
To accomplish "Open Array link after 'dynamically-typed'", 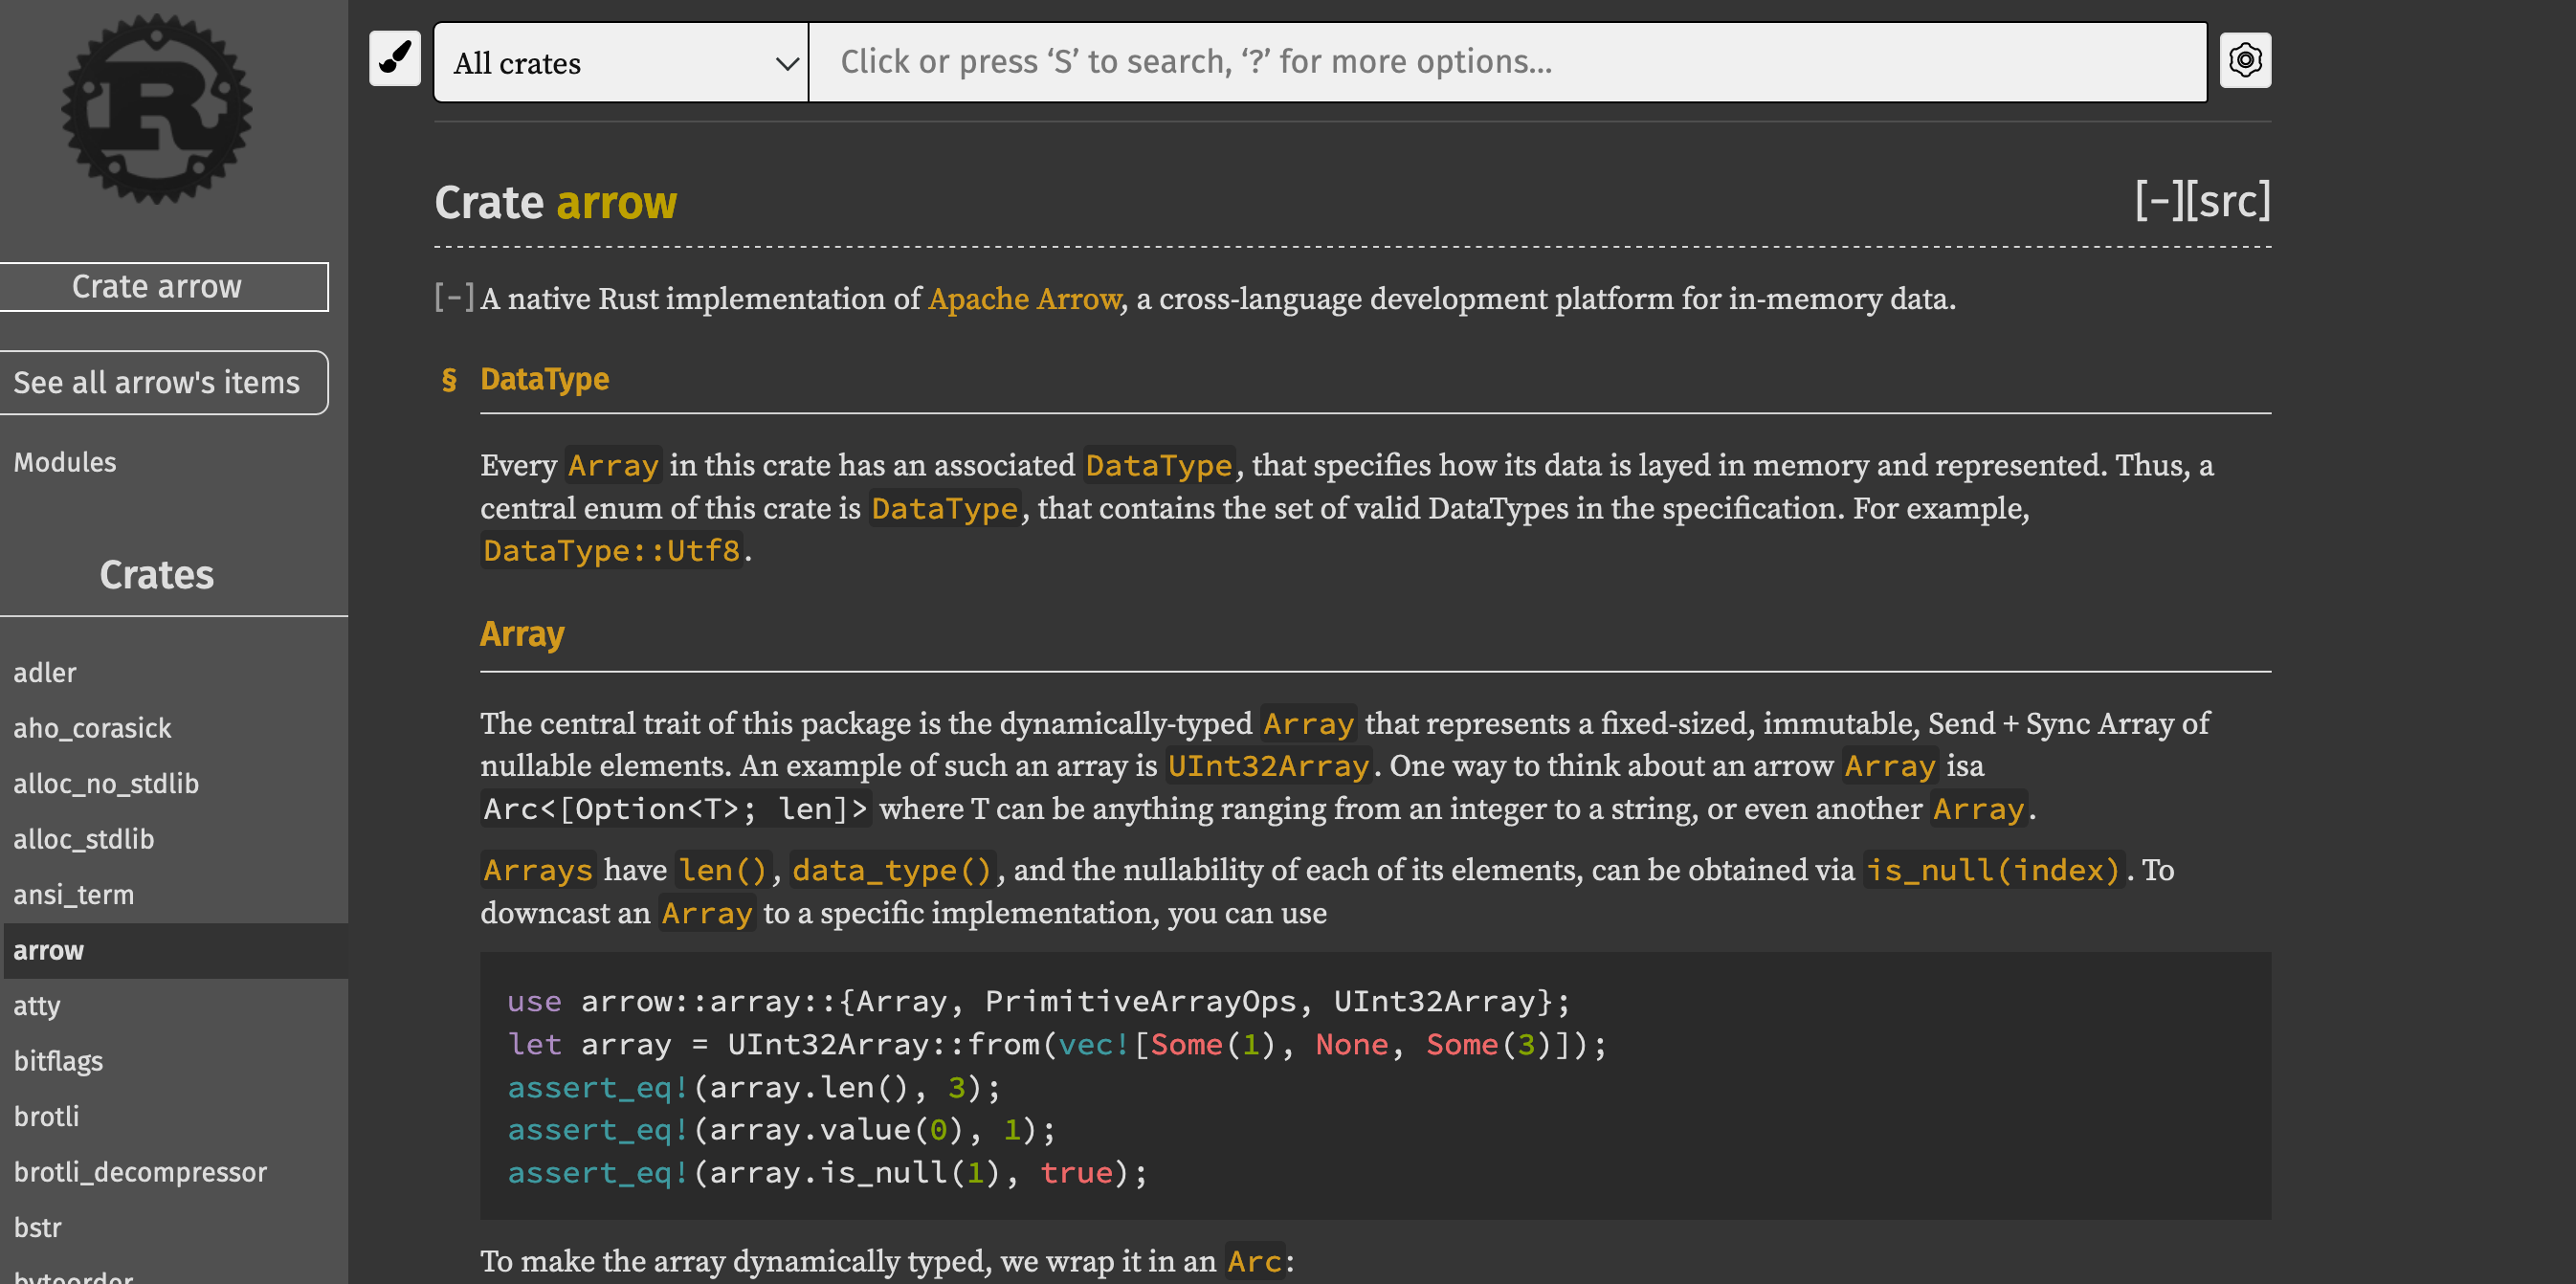I will [1308, 724].
